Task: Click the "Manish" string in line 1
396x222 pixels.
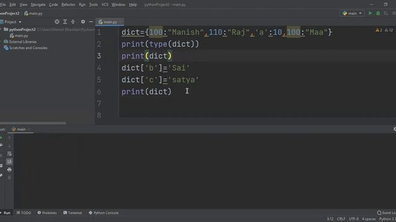Action: point(186,32)
